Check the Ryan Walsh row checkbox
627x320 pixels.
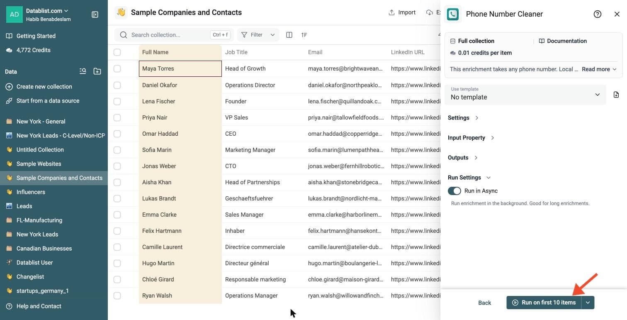pos(117,296)
